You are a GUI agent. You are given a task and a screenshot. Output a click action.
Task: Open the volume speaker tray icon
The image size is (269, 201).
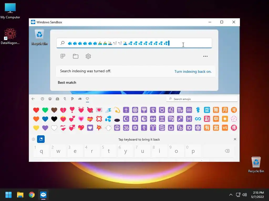245,195
